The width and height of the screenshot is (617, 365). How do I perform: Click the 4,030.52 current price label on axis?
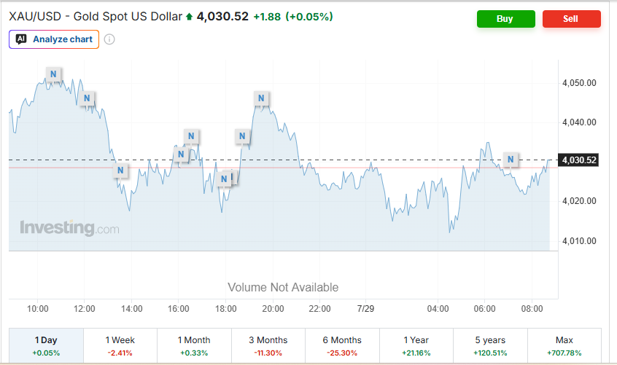(578, 160)
